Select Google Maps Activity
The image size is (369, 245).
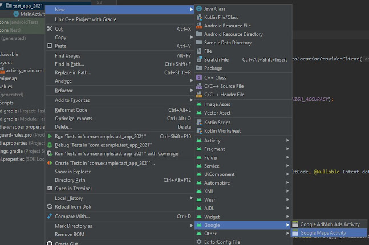(323, 233)
